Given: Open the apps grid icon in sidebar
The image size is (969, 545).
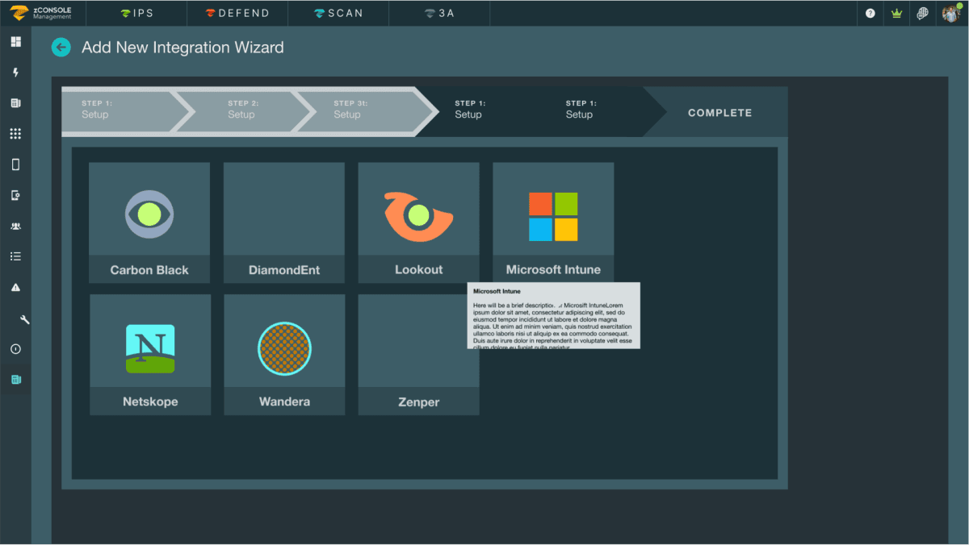Looking at the screenshot, I should point(15,134).
